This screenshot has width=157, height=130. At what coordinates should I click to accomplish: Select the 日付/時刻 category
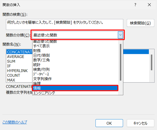75,55
